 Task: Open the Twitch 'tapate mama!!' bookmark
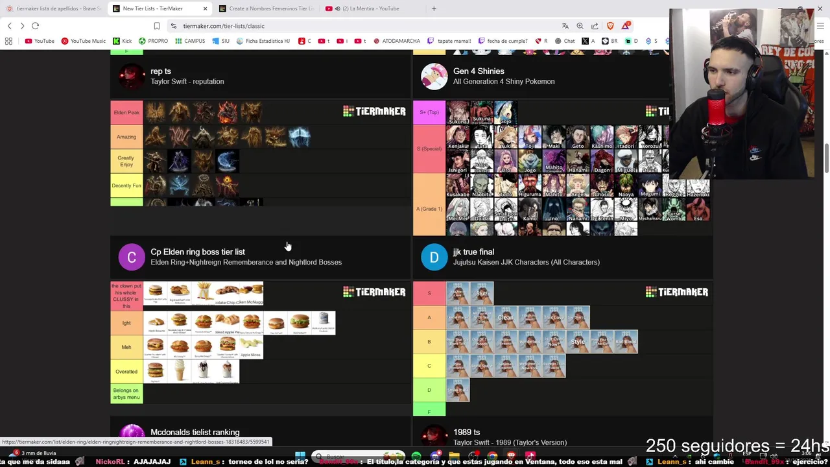coord(449,41)
